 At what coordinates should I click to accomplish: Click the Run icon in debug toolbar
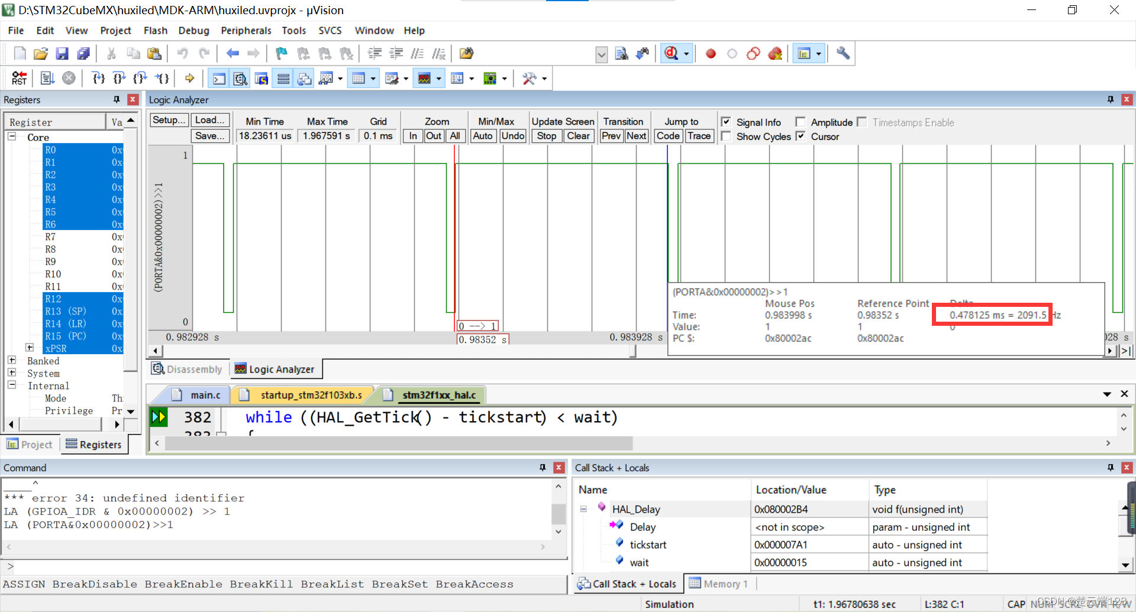[47, 78]
